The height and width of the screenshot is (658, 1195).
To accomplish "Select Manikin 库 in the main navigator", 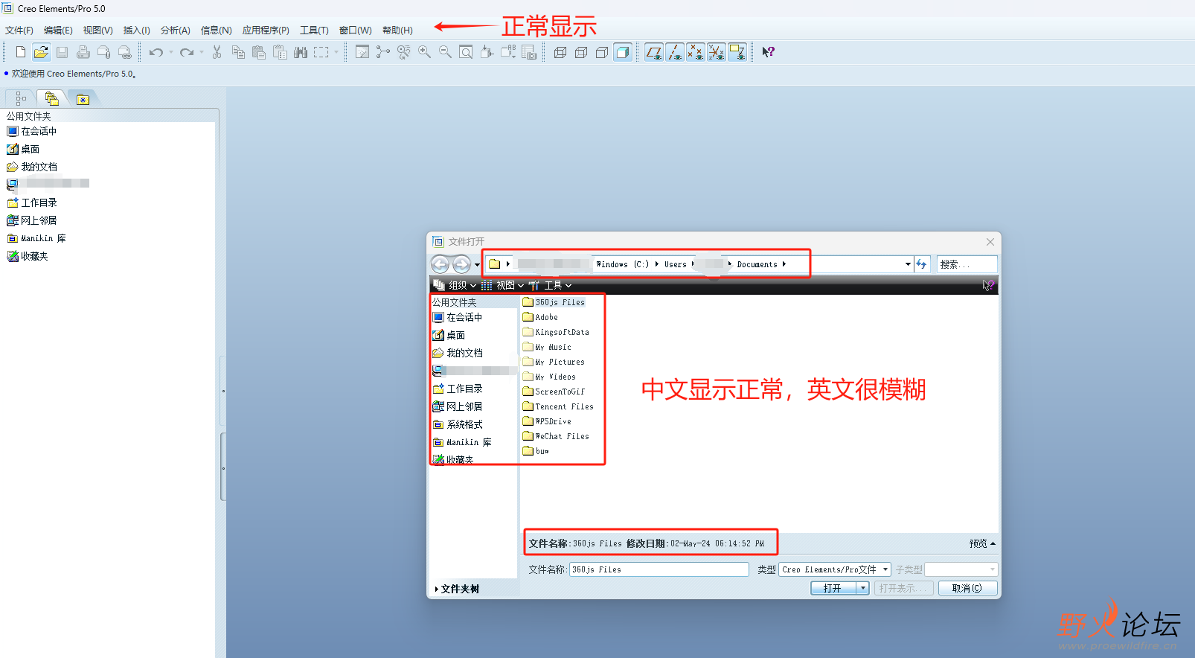I will 36,238.
